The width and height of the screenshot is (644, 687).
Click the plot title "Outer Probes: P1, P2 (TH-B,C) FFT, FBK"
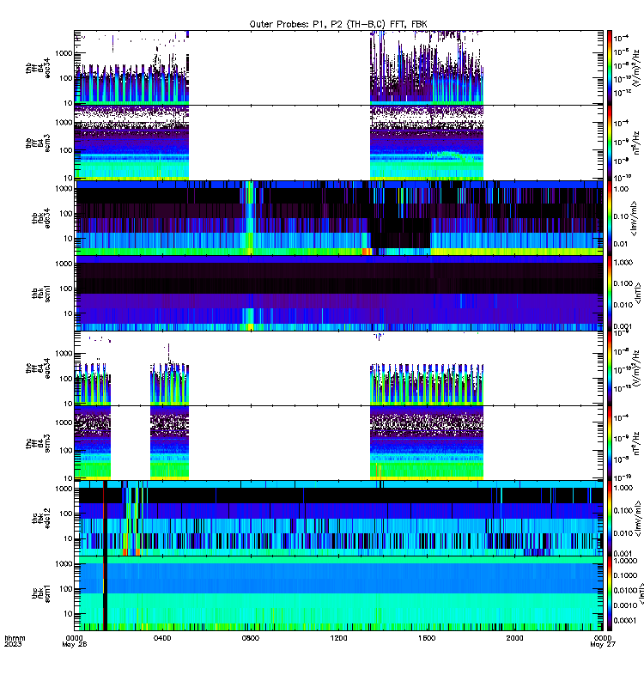[338, 24]
